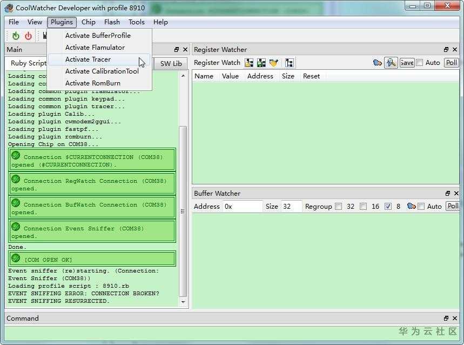
Task: Click inside the Command input area
Action: click(232, 334)
